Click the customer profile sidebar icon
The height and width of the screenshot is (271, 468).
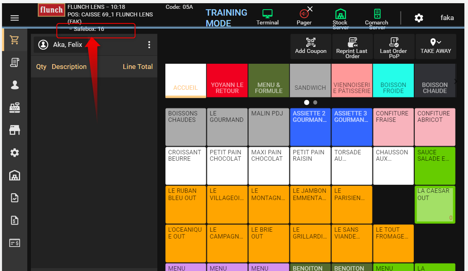(x=14, y=85)
